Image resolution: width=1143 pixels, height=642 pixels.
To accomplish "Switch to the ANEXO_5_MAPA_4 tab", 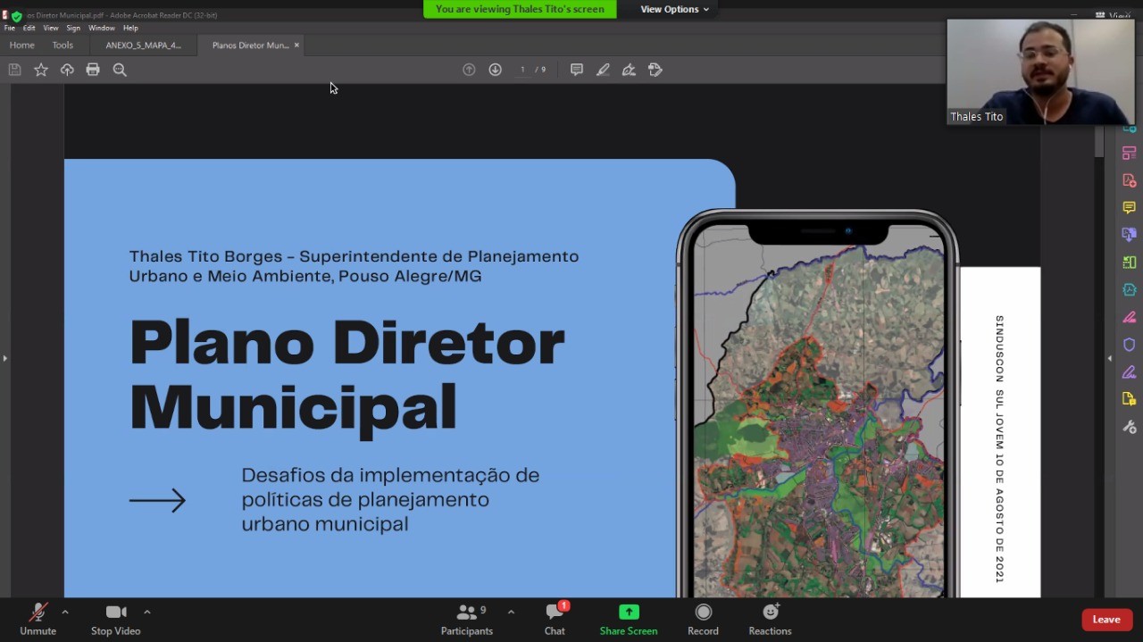I will click(x=143, y=45).
